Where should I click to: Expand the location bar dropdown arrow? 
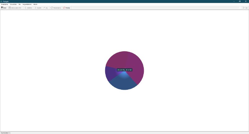point(240,8)
